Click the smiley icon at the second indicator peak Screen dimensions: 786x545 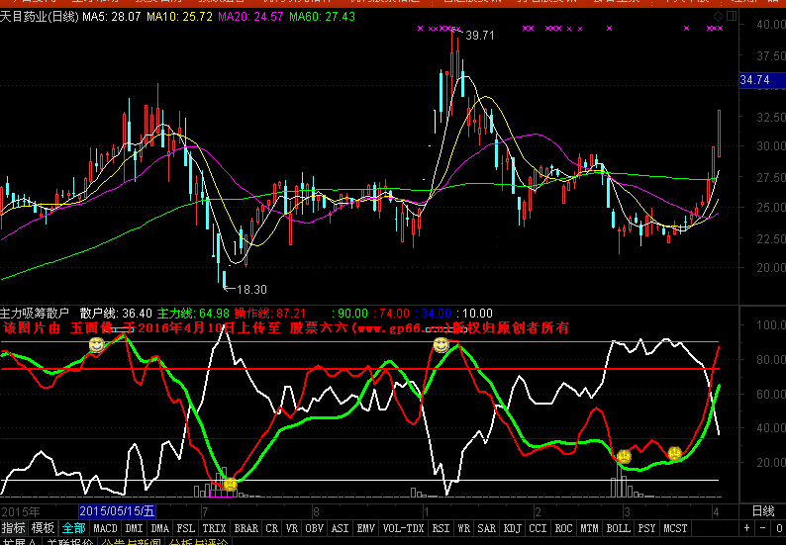point(441,345)
